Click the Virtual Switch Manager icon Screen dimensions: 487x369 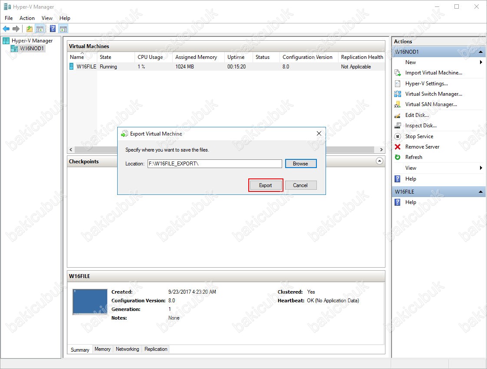(398, 94)
